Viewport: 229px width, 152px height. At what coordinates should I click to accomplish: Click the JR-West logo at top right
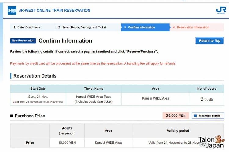point(221,10)
